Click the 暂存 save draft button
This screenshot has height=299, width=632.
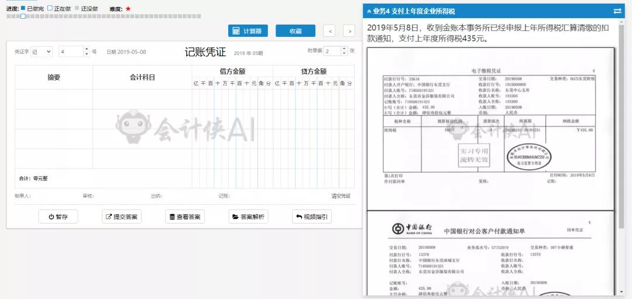click(x=58, y=217)
